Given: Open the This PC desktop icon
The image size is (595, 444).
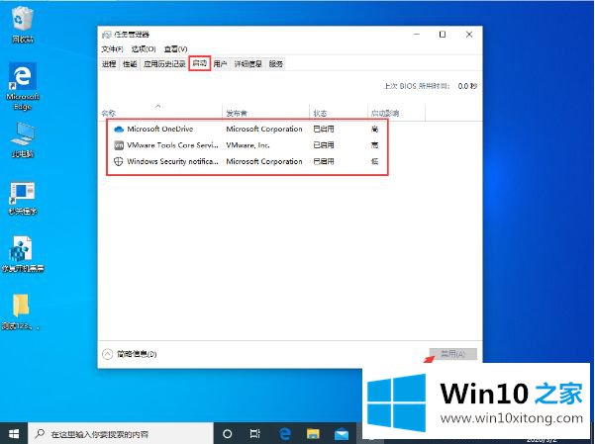Looking at the screenshot, I should coord(22,138).
